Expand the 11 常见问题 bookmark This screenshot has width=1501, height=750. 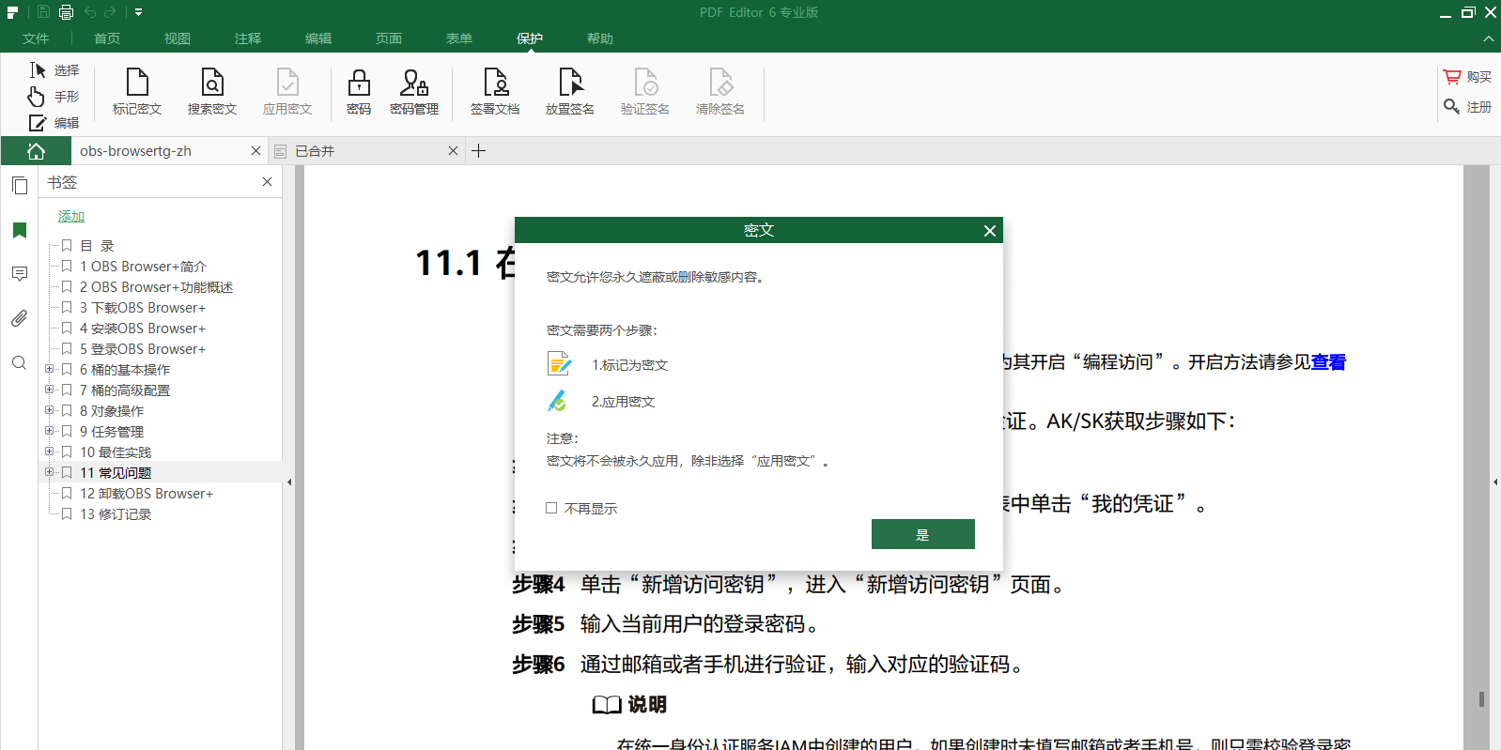tap(49, 472)
